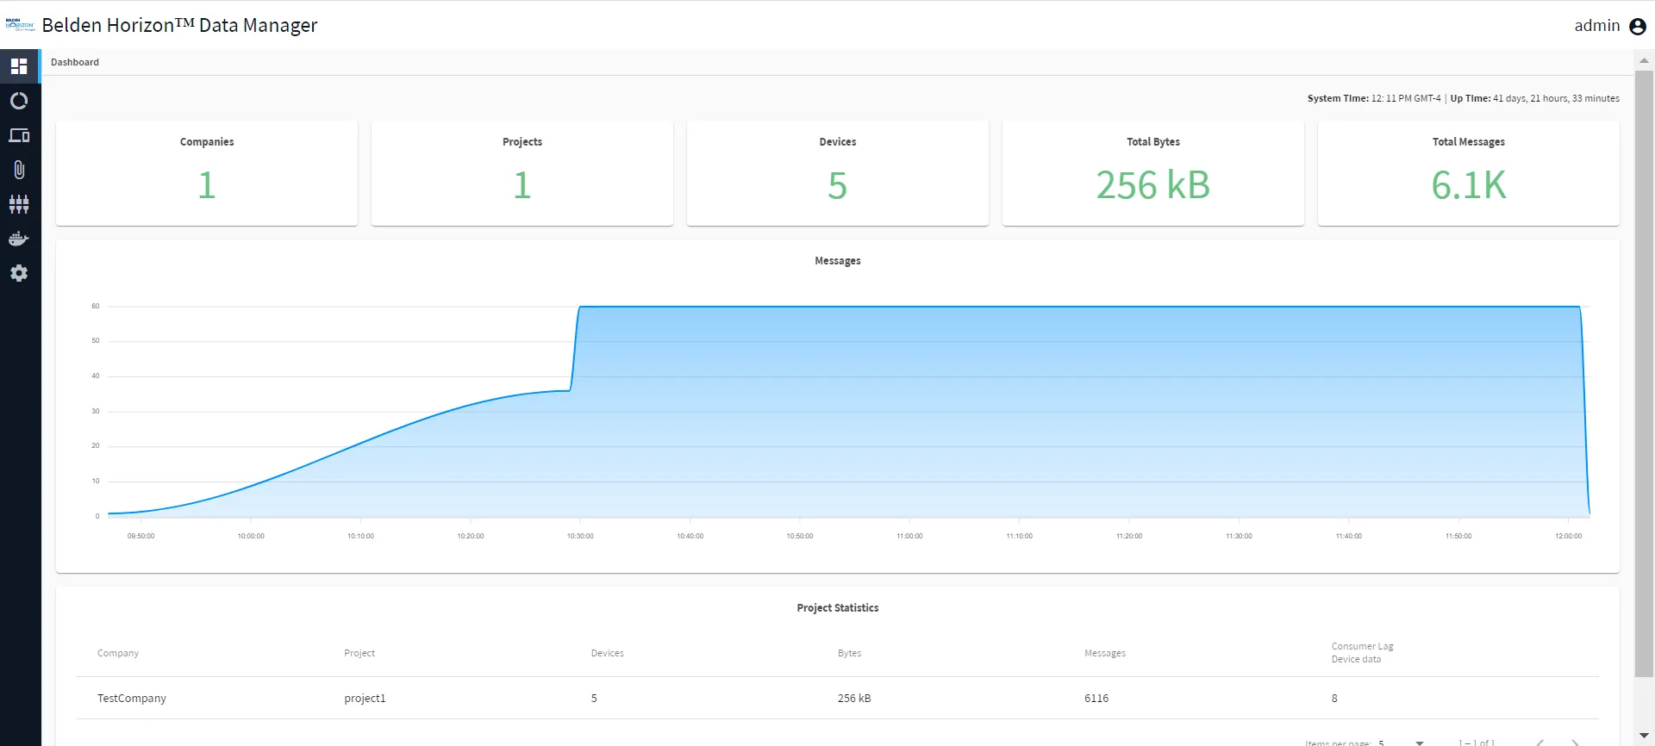Screen dimensions: 1655x746
Task: Open the settings gear sidebar icon
Action: (x=19, y=273)
